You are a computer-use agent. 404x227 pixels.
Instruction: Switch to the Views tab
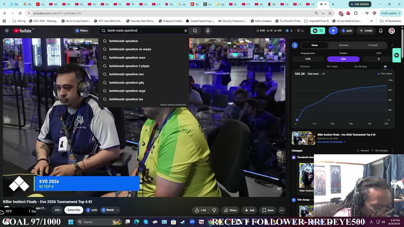click(x=314, y=45)
